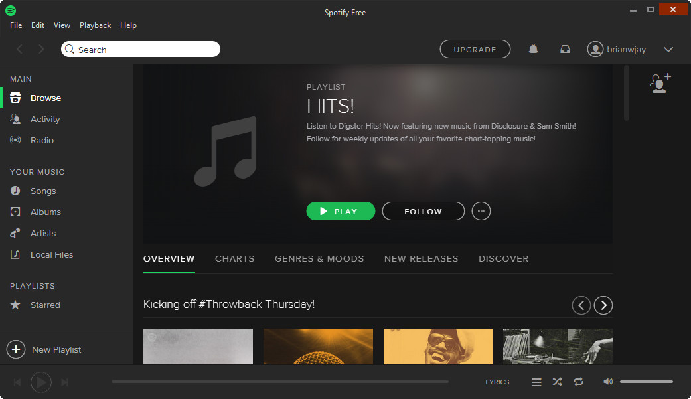The width and height of the screenshot is (691, 399).
Task: Skip to previous track
Action: click(17, 382)
